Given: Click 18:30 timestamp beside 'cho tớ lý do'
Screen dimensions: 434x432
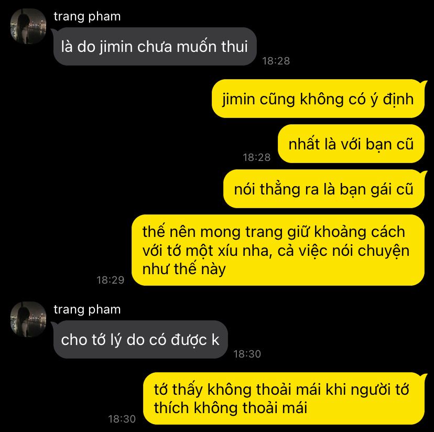Looking at the screenshot, I should (247, 354).
